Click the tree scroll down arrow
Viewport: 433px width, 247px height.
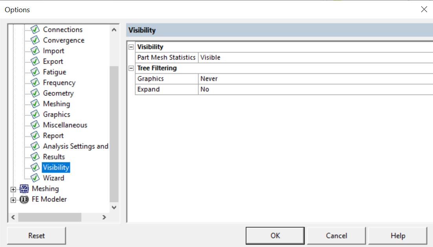tap(114, 207)
